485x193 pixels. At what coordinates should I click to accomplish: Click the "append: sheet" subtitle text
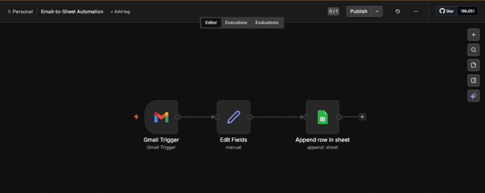(x=323, y=147)
